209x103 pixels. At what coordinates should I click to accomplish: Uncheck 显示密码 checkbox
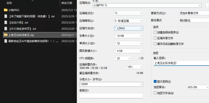click(155, 82)
